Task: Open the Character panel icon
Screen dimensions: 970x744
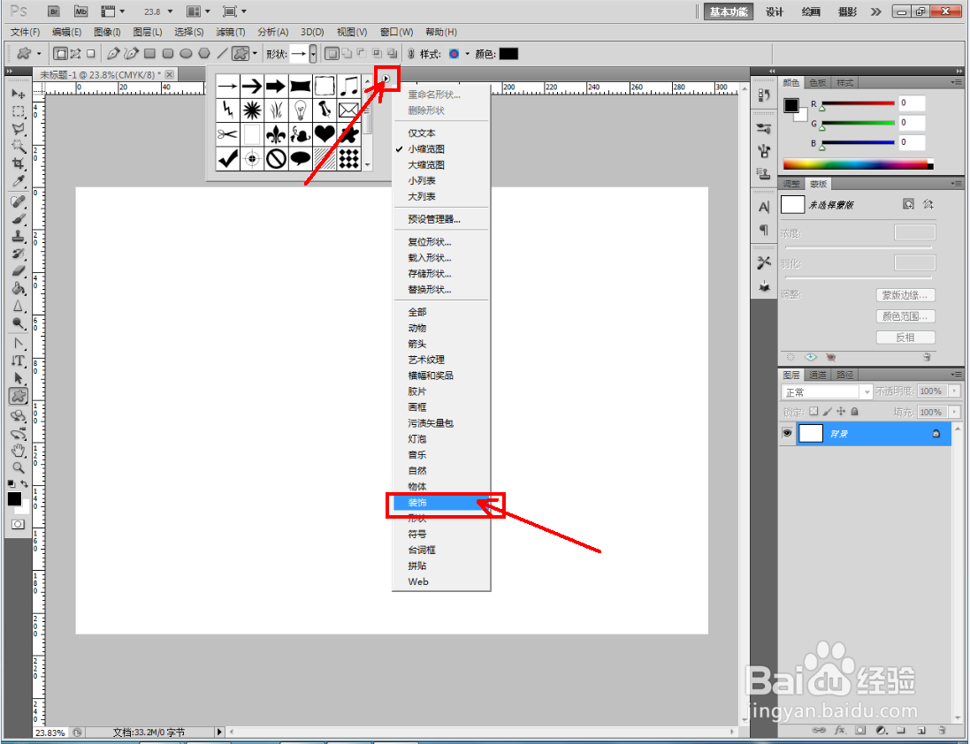Action: pyautogui.click(x=764, y=207)
